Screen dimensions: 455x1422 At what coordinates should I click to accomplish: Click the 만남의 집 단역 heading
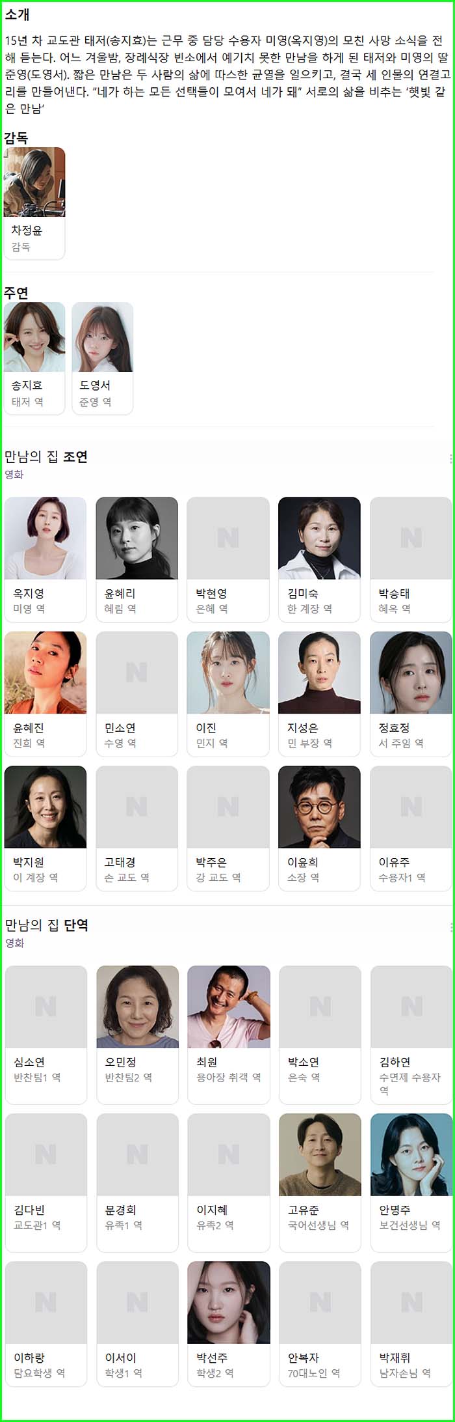46,925
